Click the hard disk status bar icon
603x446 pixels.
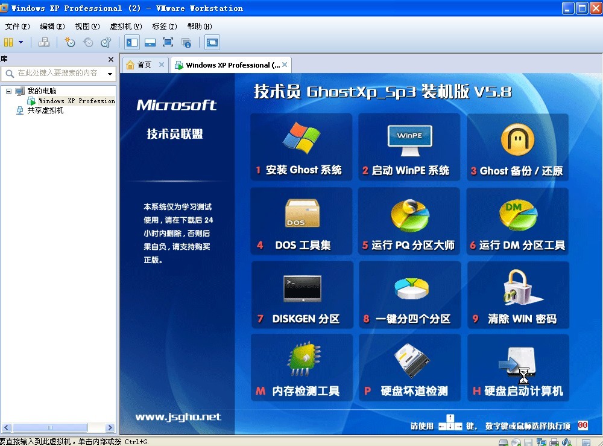pyautogui.click(x=504, y=442)
